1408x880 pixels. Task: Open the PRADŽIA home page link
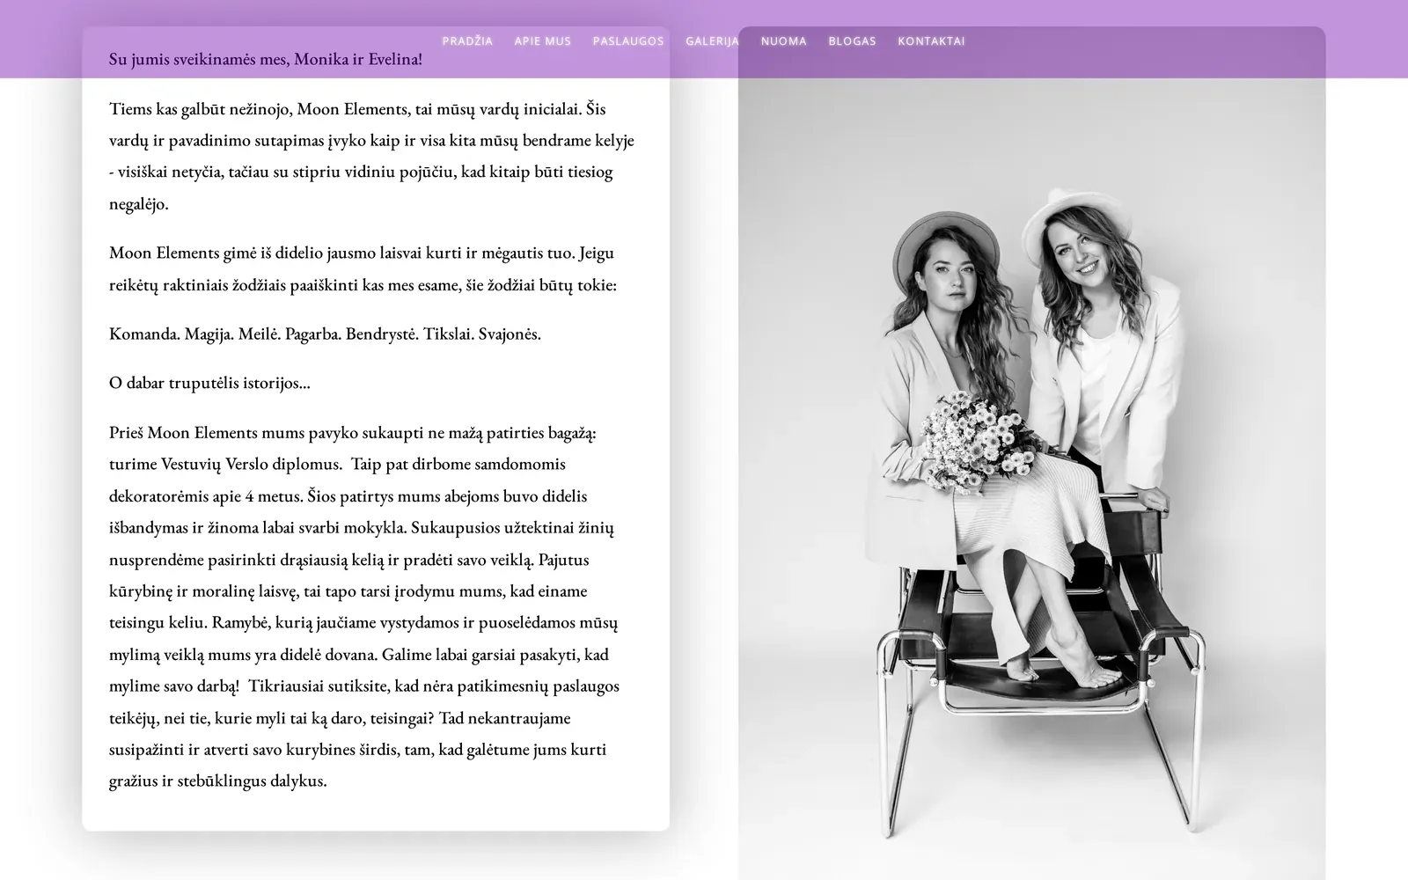(x=467, y=41)
